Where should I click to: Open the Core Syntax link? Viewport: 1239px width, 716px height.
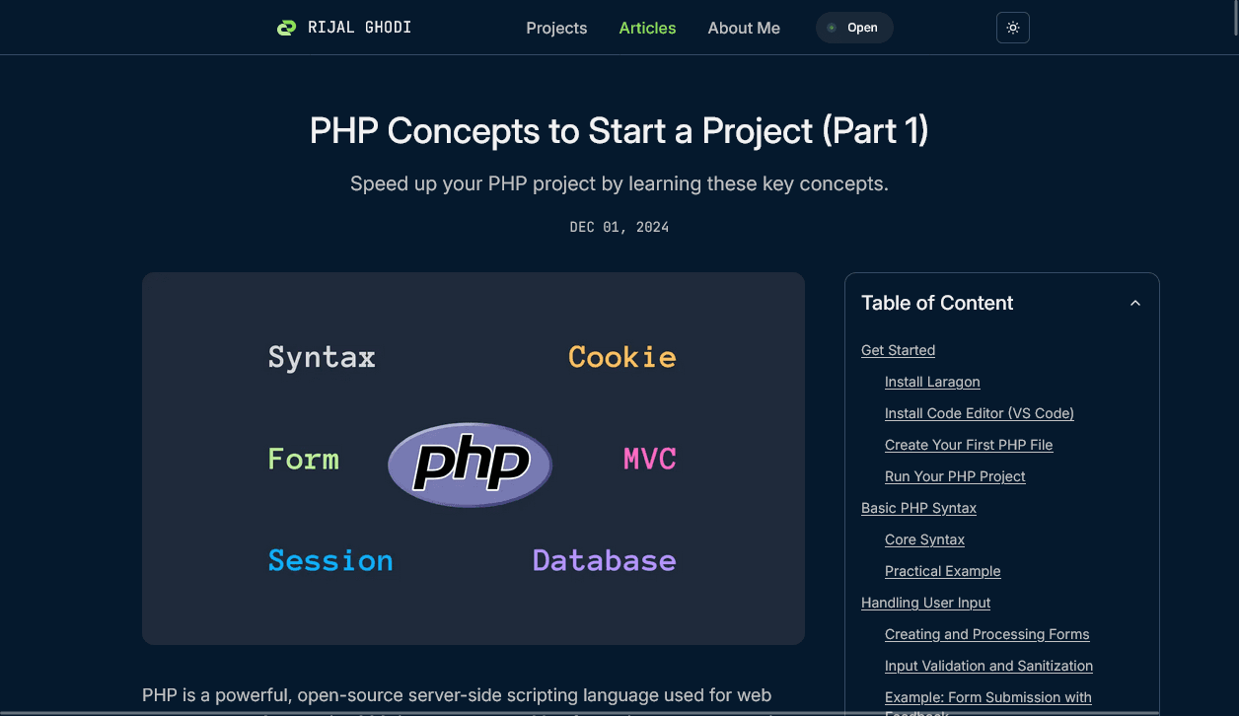[x=924, y=539]
